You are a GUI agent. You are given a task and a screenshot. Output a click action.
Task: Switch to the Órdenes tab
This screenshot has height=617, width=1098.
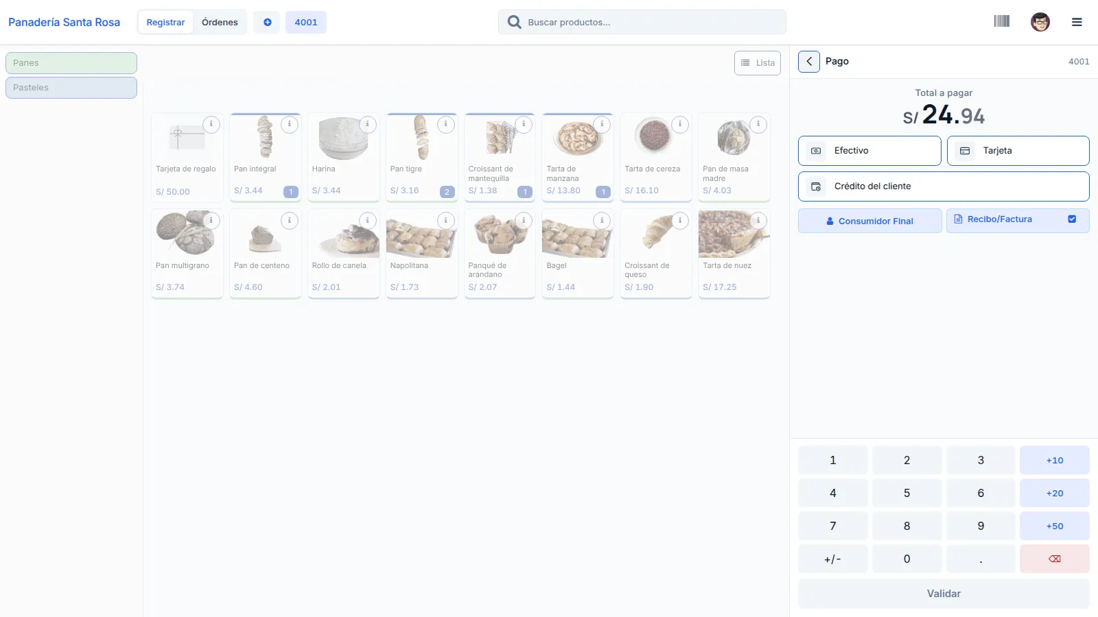click(220, 22)
